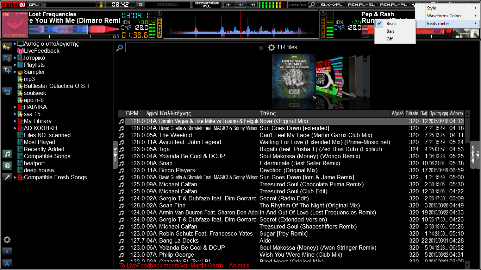The height and width of the screenshot is (270, 481).
Task: Toggle the deck 1 MASTER button
Action: click(160, 28)
